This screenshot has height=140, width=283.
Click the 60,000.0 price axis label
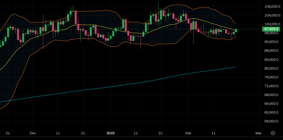click(271, 112)
